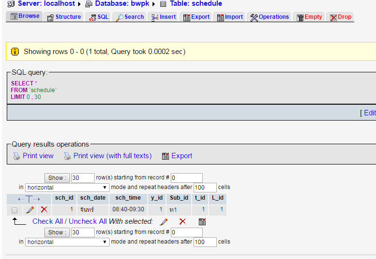Click lower starting record number field
This screenshot has height=259, width=376.
pos(187,232)
